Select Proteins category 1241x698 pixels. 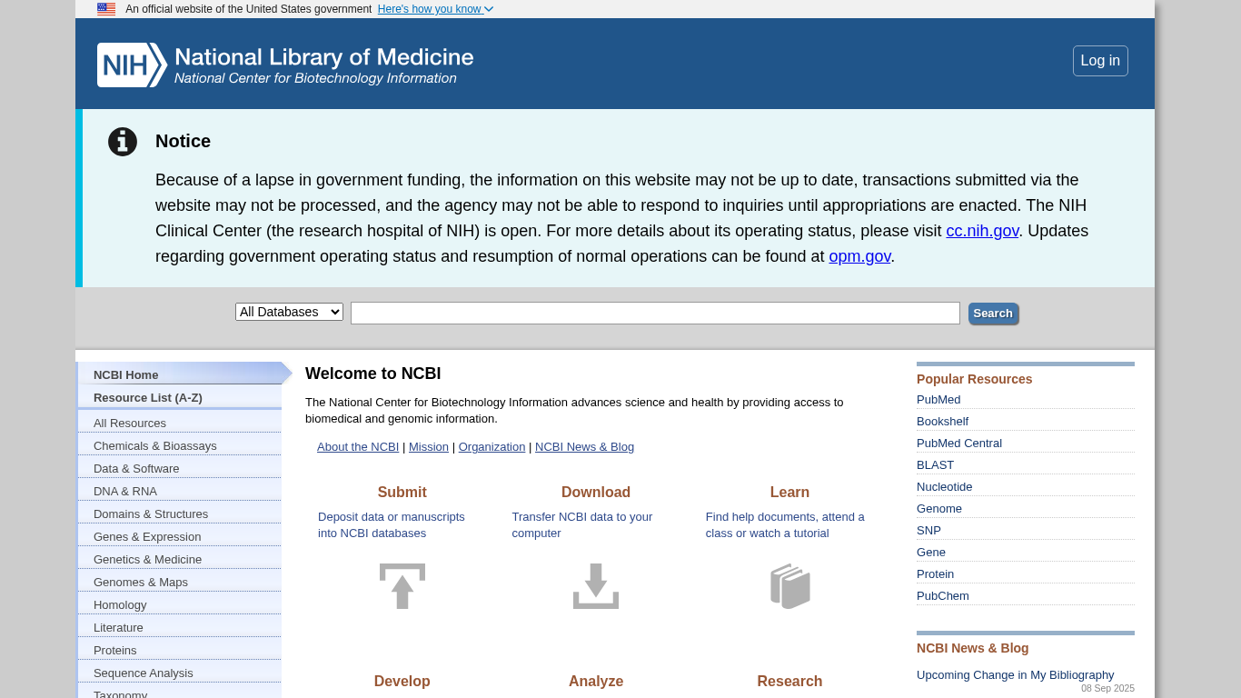[180, 650]
